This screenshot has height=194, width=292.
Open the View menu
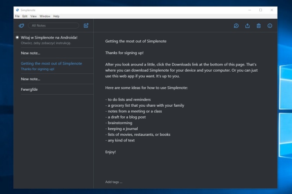34,16
